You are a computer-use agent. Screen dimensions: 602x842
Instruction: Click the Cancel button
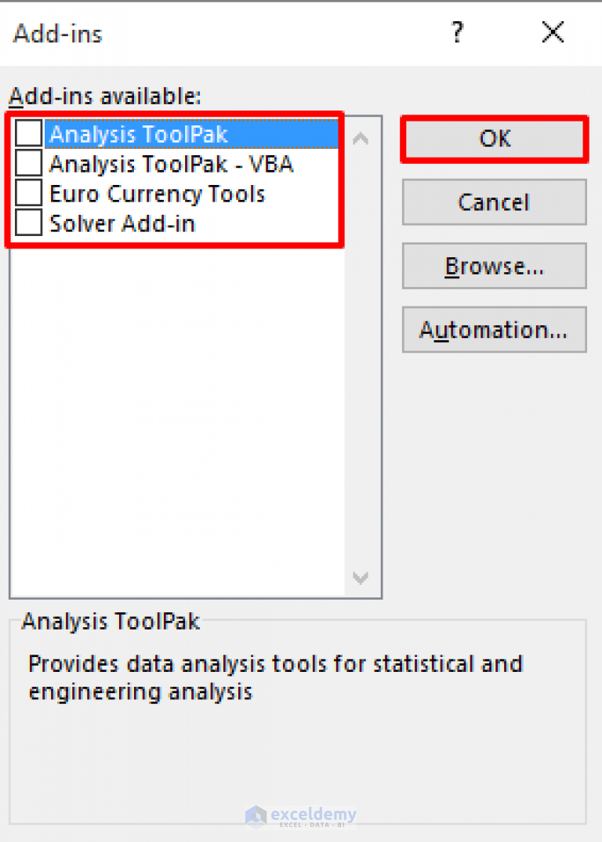pyautogui.click(x=494, y=201)
